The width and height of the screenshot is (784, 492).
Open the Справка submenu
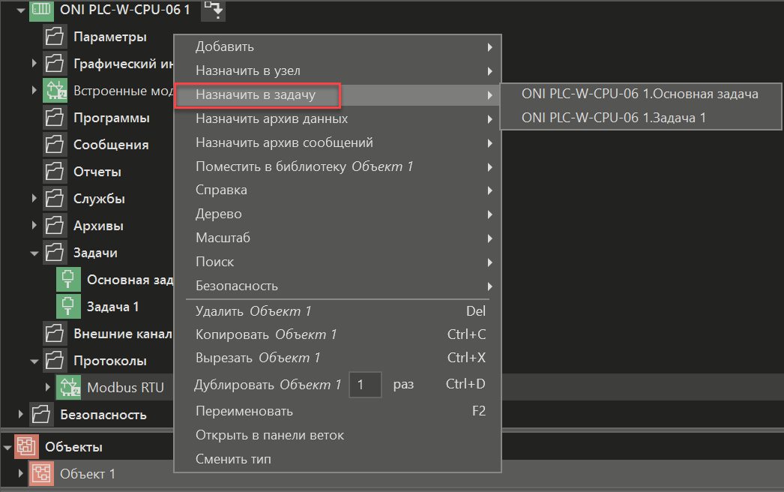pyautogui.click(x=337, y=190)
